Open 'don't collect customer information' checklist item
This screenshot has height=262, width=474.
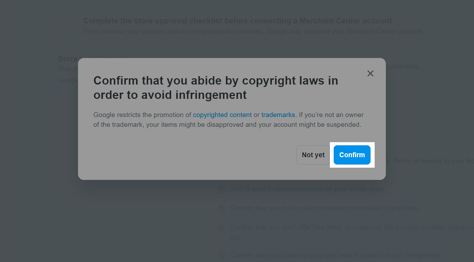click(x=325, y=208)
